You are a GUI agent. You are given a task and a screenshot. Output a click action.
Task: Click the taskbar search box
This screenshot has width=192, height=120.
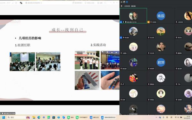16,117
